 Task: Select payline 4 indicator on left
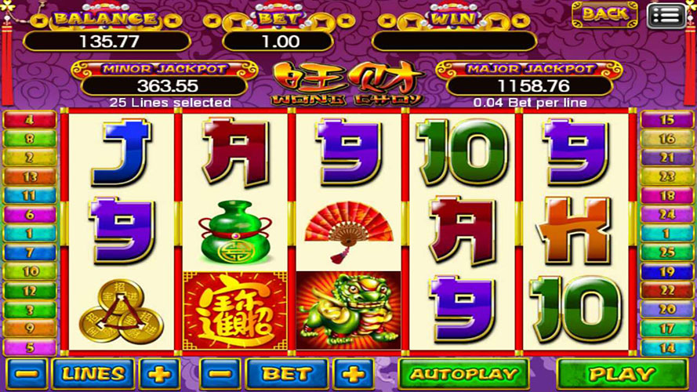click(30, 119)
